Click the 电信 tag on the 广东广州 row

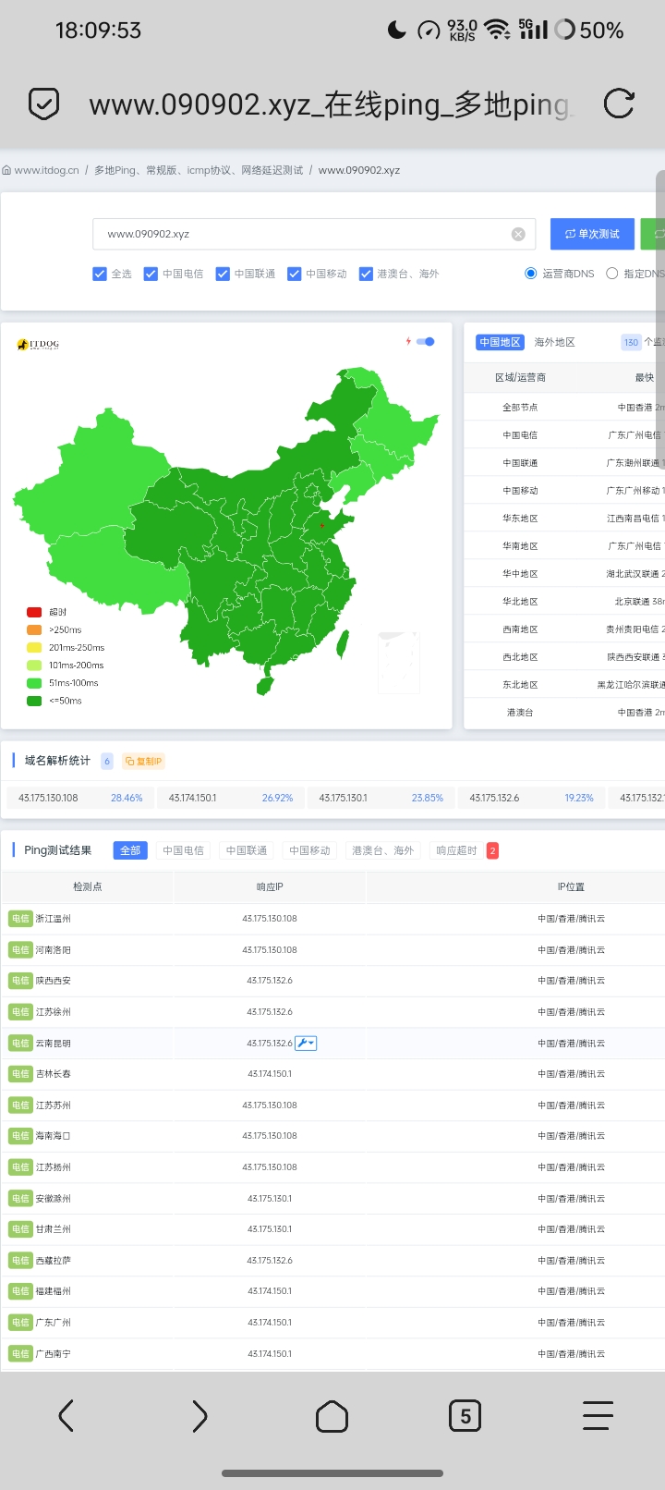coord(20,1323)
